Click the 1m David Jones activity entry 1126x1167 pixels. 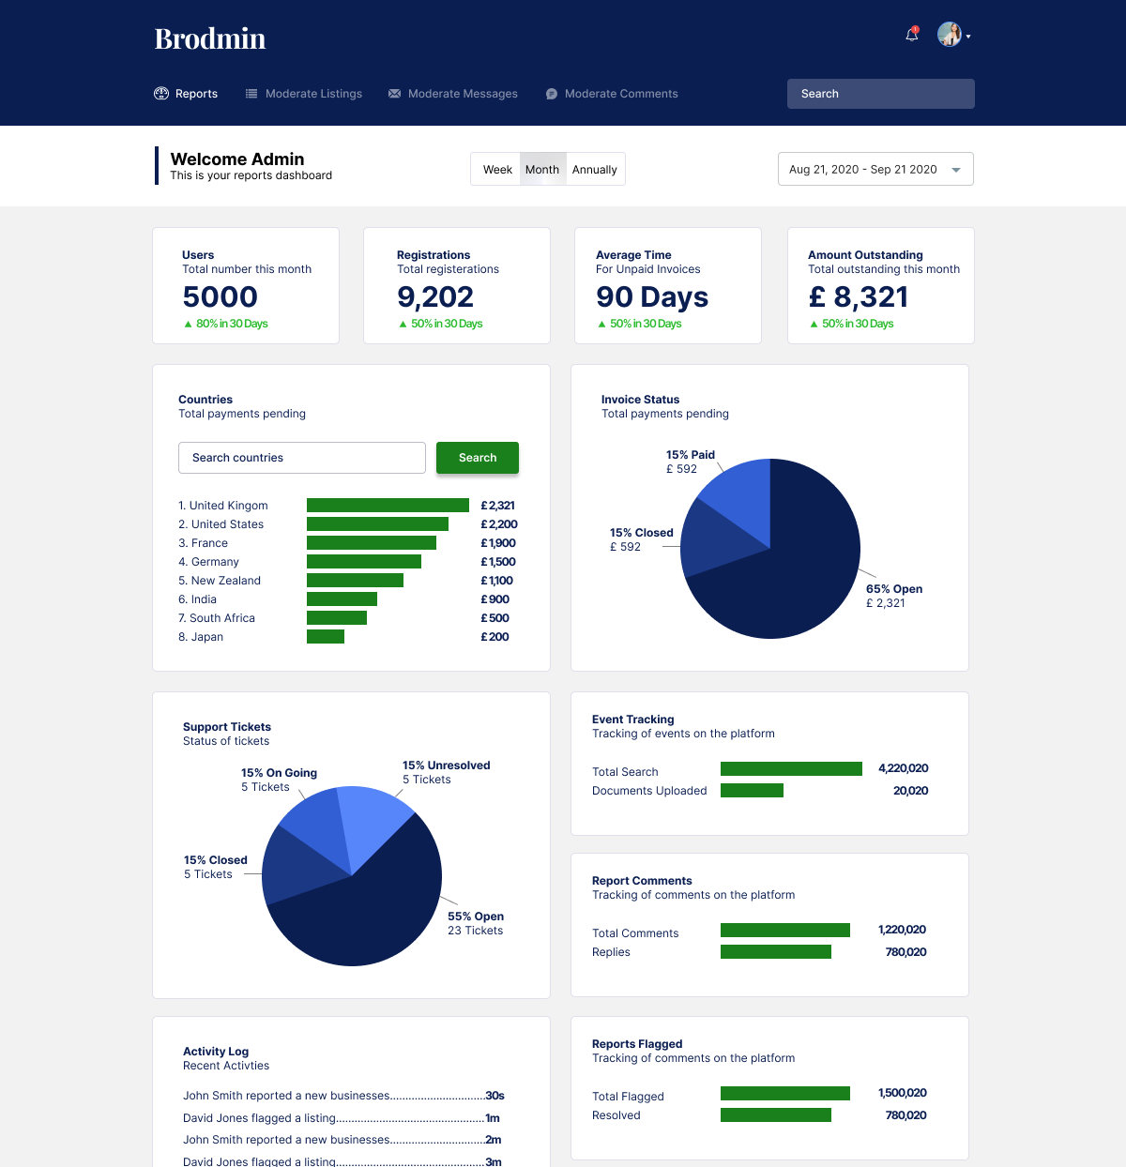(x=342, y=1118)
